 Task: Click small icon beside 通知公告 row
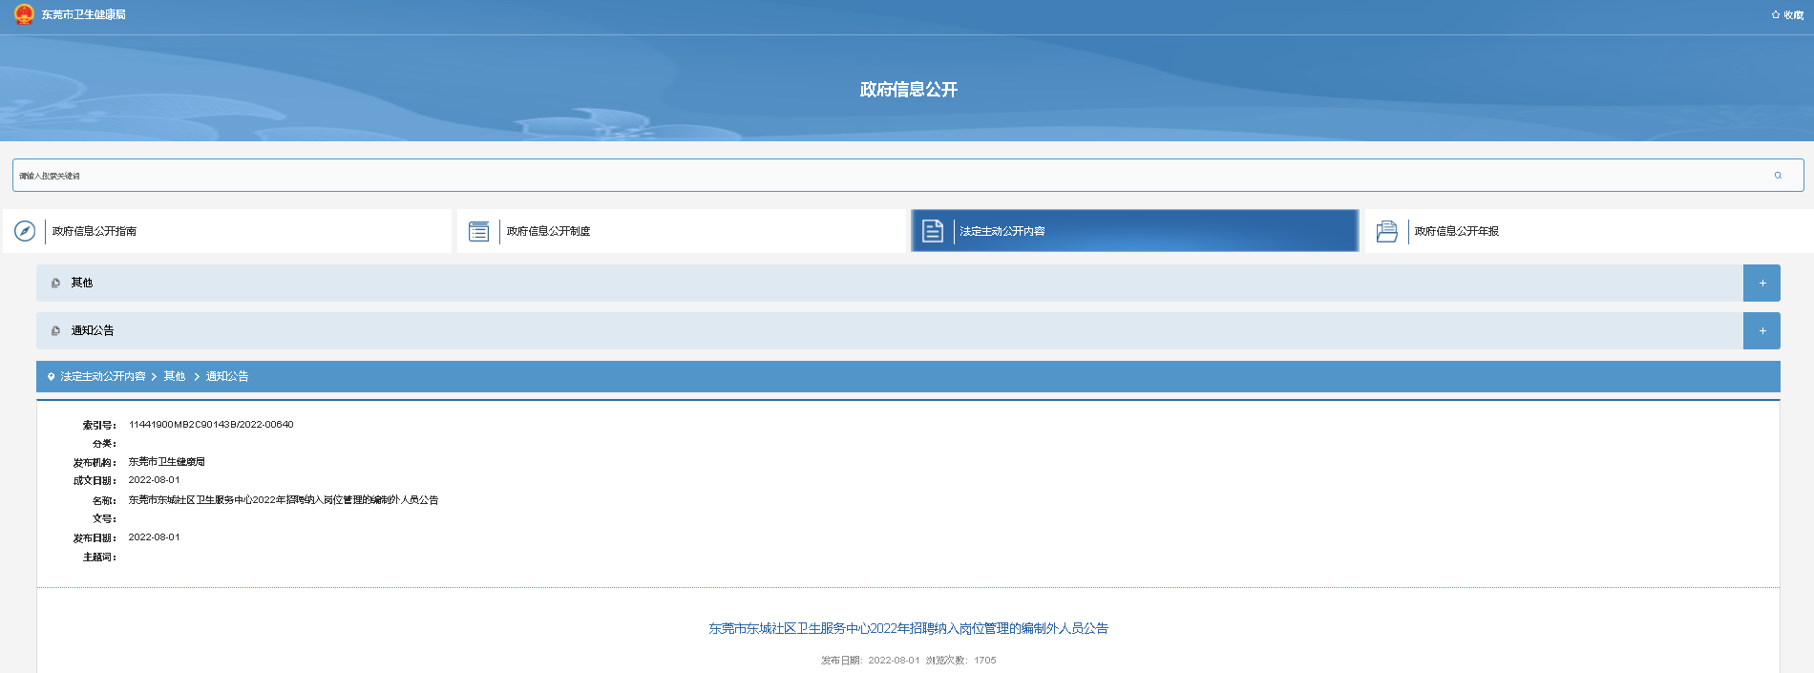[x=55, y=331]
